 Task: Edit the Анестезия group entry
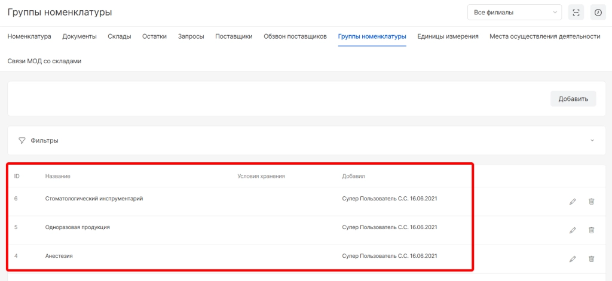[573, 259]
